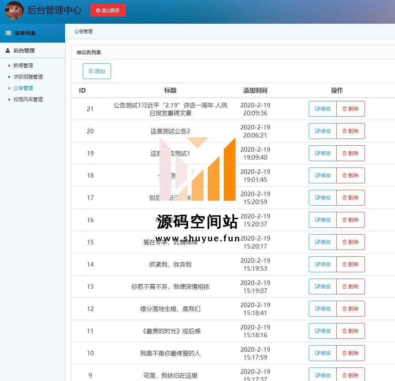Image resolution: width=395 pixels, height=381 pixels.
Task: Click the edit pencil icon in row 13
Action: pyautogui.click(x=317, y=287)
